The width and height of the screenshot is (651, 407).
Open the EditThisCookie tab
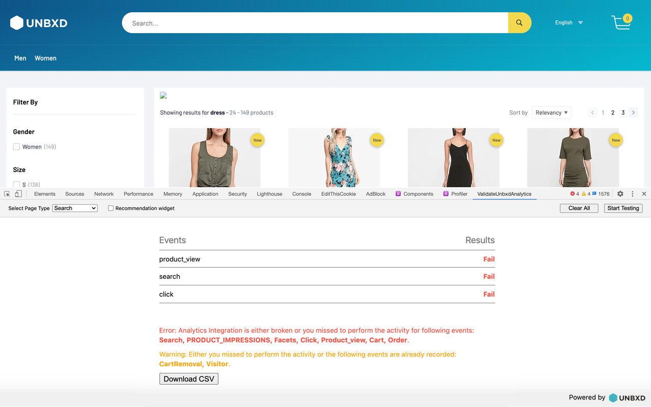point(339,194)
